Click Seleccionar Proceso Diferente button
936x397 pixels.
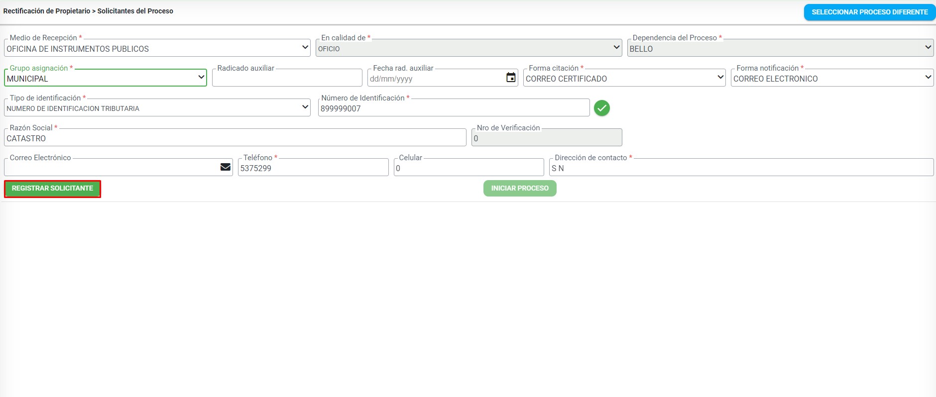(869, 12)
